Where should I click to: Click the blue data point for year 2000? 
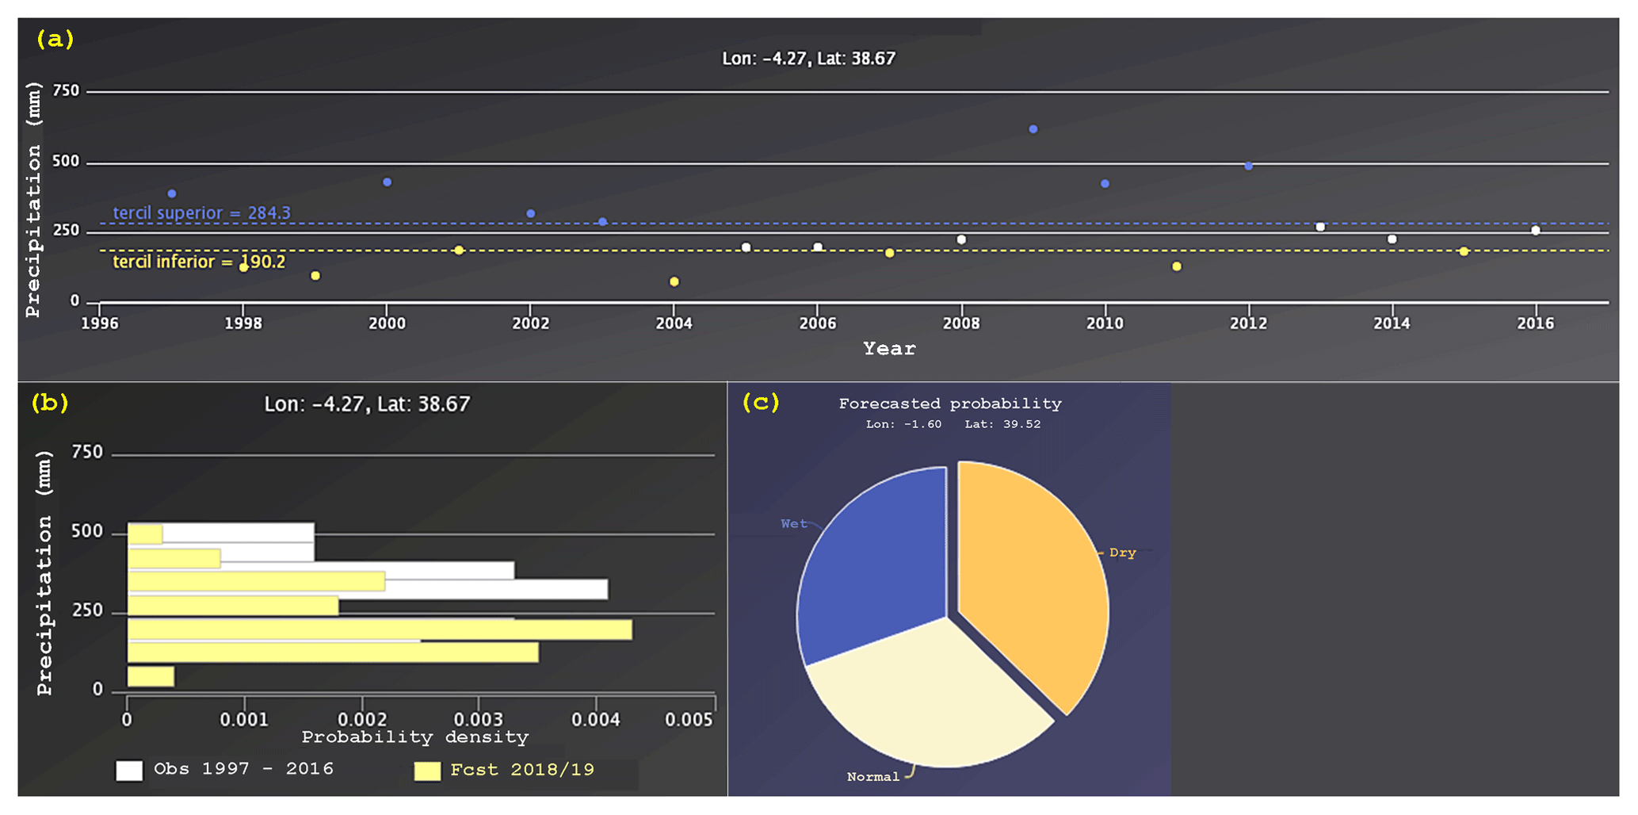click(x=387, y=182)
